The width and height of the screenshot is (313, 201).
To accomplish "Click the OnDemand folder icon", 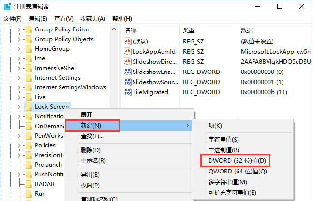I will 29,126.
